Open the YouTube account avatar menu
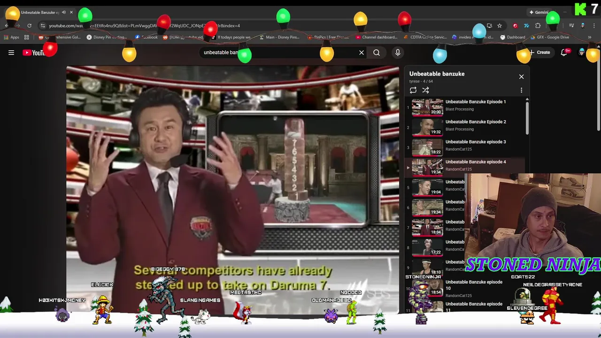The width and height of the screenshot is (601, 338). pyautogui.click(x=582, y=53)
